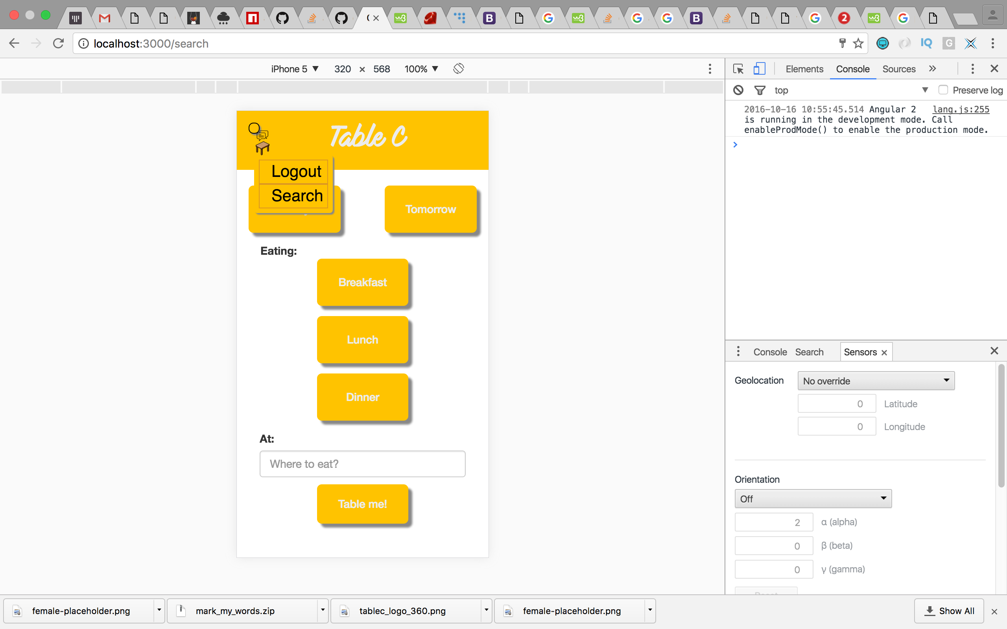Select the inspect element cursor icon

pos(738,69)
